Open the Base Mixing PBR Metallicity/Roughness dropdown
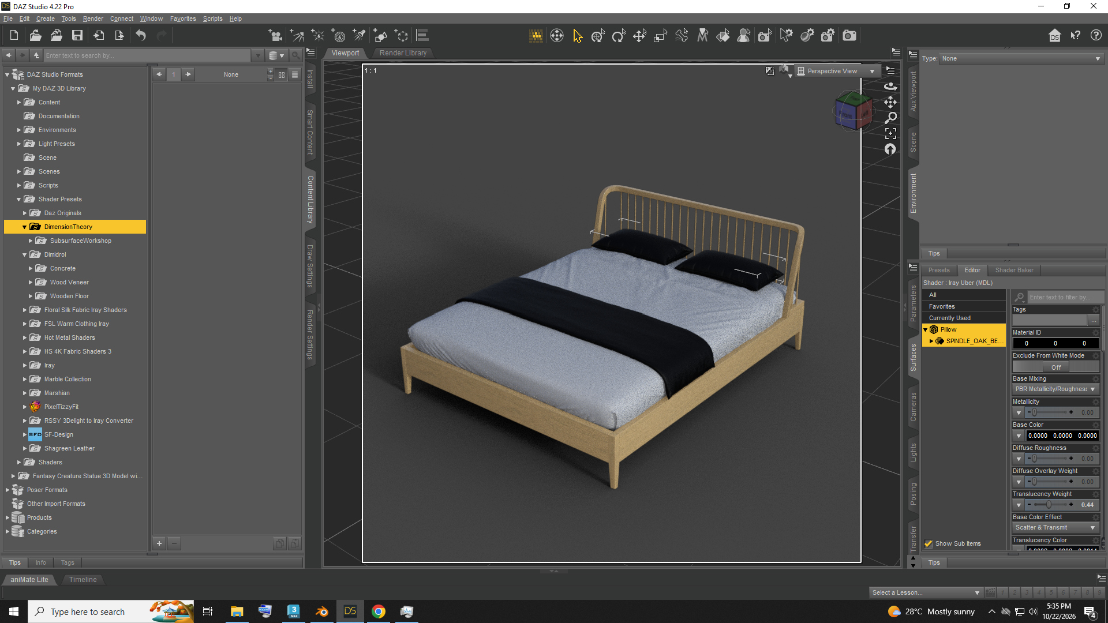Viewport: 1108px width, 623px height. pos(1055,389)
